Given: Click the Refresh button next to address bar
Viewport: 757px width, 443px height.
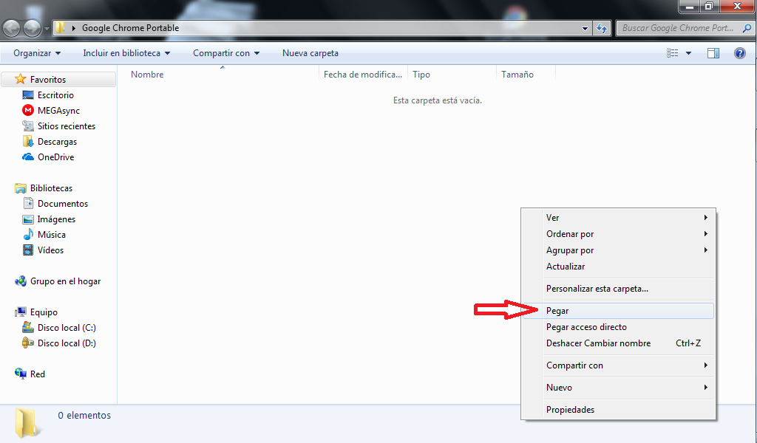Looking at the screenshot, I should coord(602,29).
